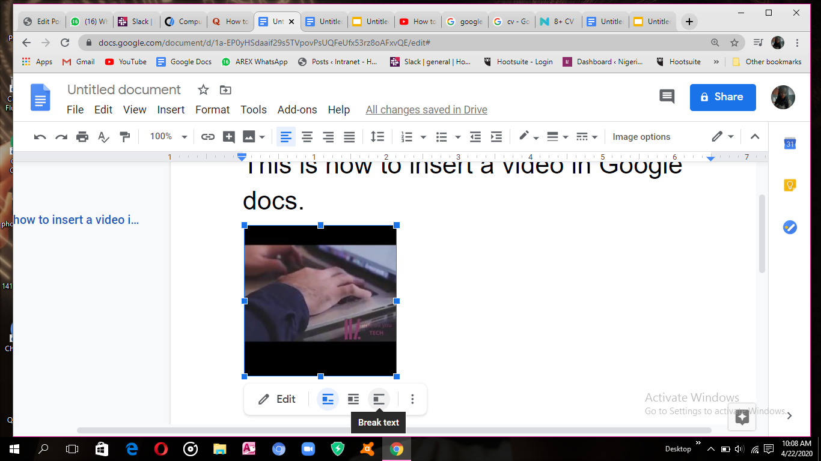The height and width of the screenshot is (461, 821).
Task: Collapse the menus with the up chevron
Action: point(755,137)
